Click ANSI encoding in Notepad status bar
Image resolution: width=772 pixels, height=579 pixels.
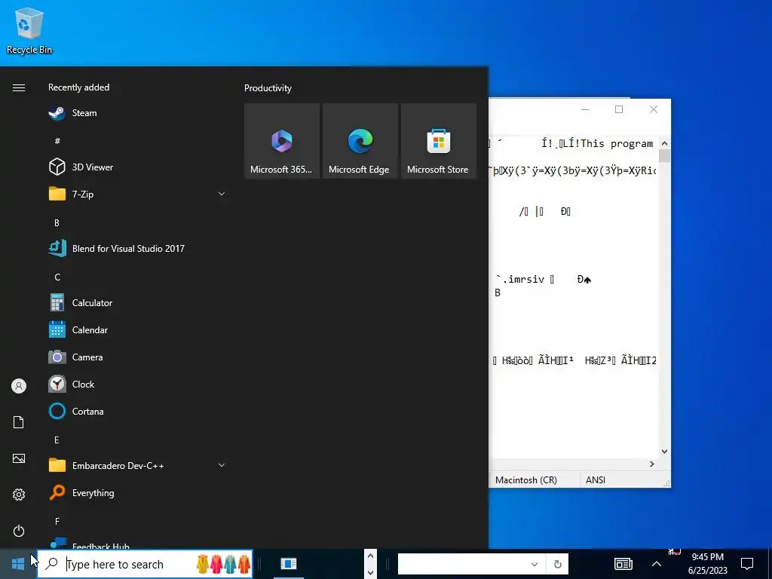point(596,480)
